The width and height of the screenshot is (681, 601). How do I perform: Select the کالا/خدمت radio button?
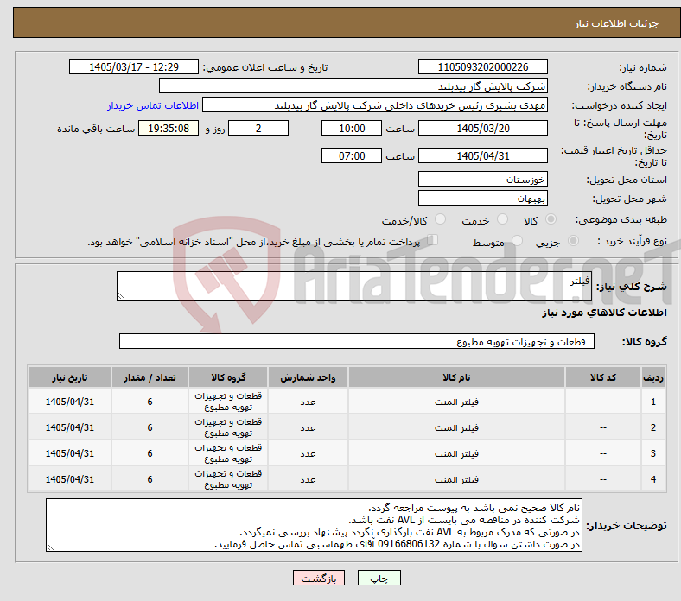click(x=441, y=219)
